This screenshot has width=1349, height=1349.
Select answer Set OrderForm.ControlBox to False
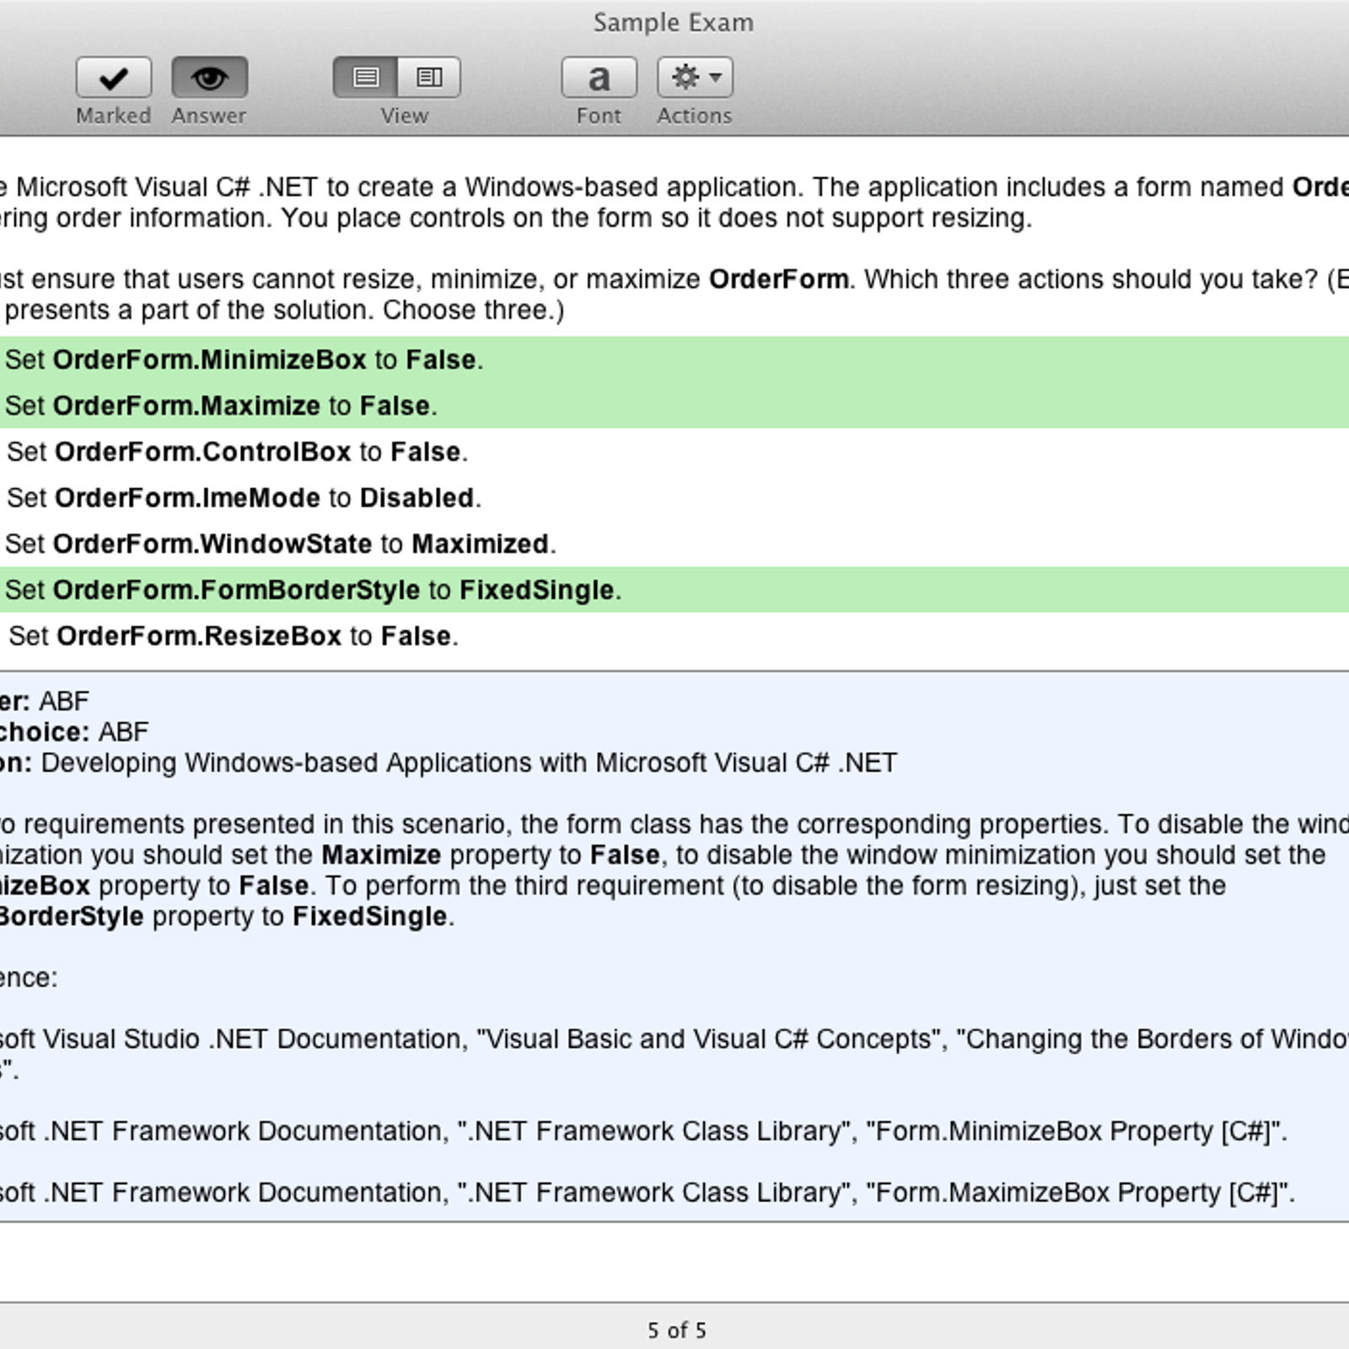(674, 452)
